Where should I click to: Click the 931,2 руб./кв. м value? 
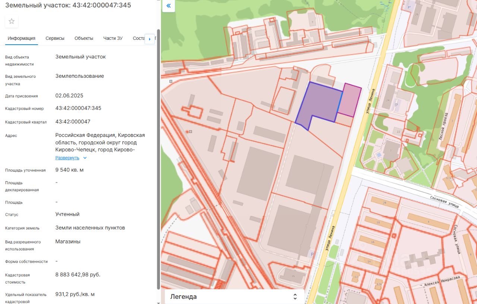point(75,294)
